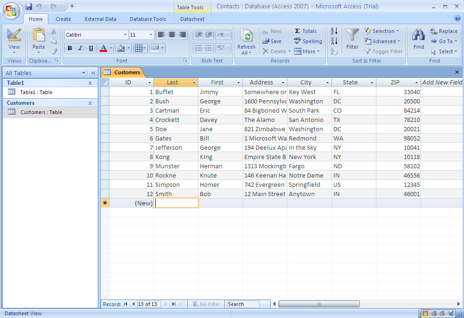Switch to the Database Tools tab
The height and width of the screenshot is (318, 464).
[x=148, y=19]
